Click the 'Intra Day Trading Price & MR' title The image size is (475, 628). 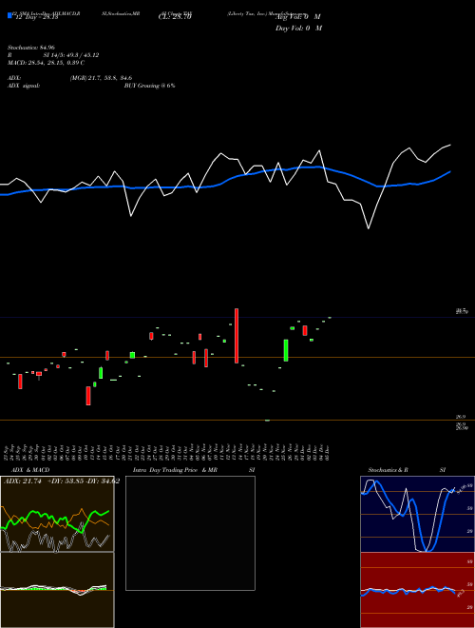175,470
